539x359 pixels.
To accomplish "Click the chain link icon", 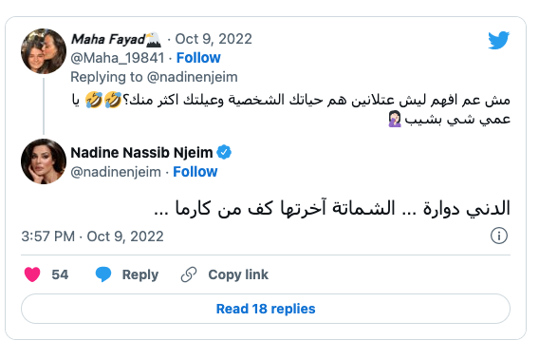I will pos(189,274).
